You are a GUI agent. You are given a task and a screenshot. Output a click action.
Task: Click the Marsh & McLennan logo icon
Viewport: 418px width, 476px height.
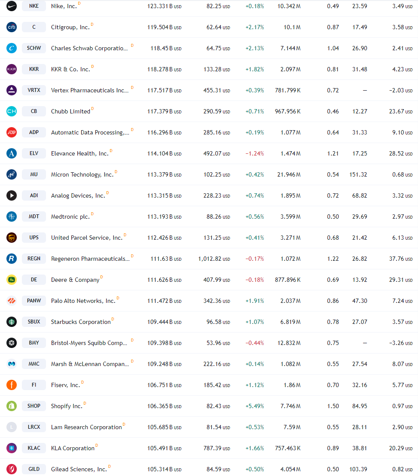click(x=12, y=364)
